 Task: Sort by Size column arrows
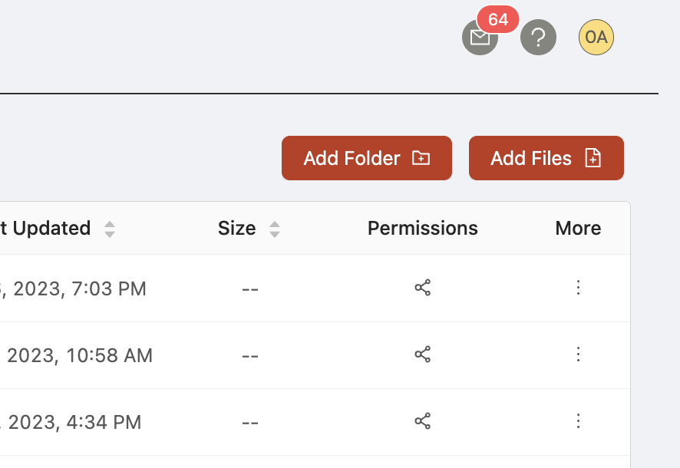coord(275,229)
